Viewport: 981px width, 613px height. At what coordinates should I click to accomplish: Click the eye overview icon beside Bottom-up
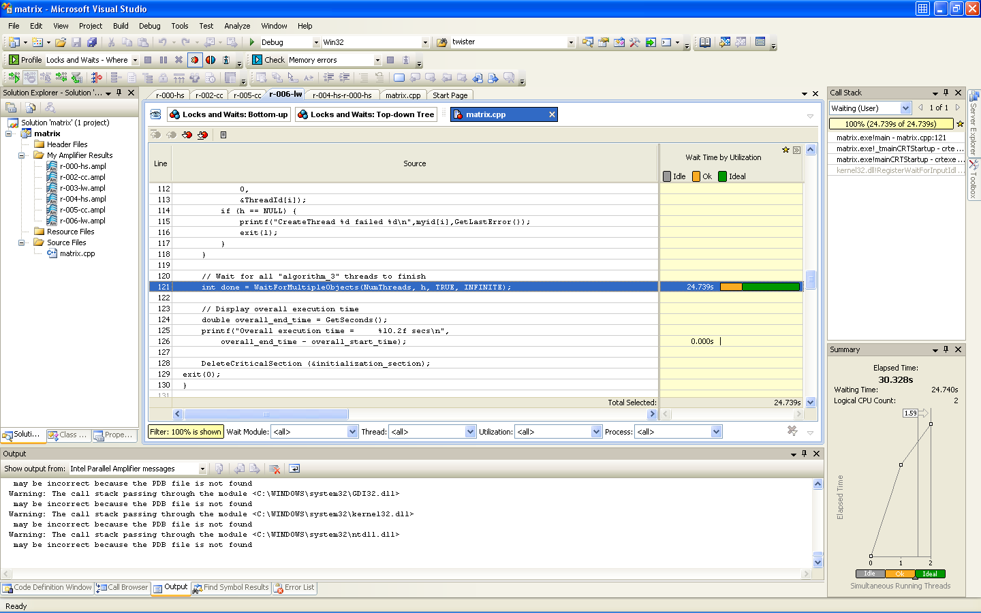coord(155,114)
